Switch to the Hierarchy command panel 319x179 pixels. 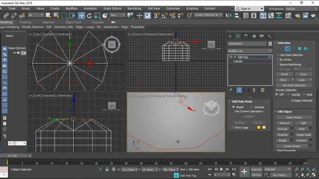pos(246,36)
